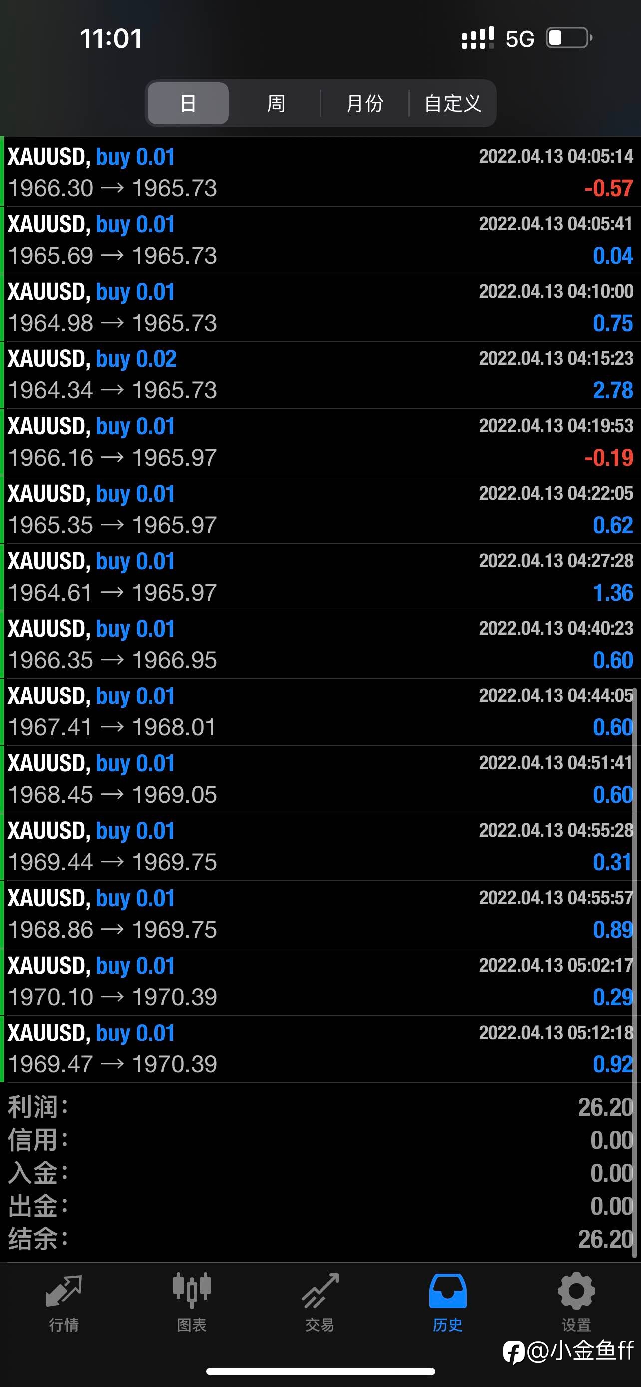Select the 日 day period tab

click(x=188, y=103)
